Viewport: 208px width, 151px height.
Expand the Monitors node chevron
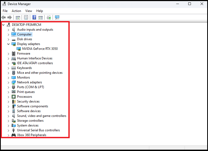click(8, 78)
